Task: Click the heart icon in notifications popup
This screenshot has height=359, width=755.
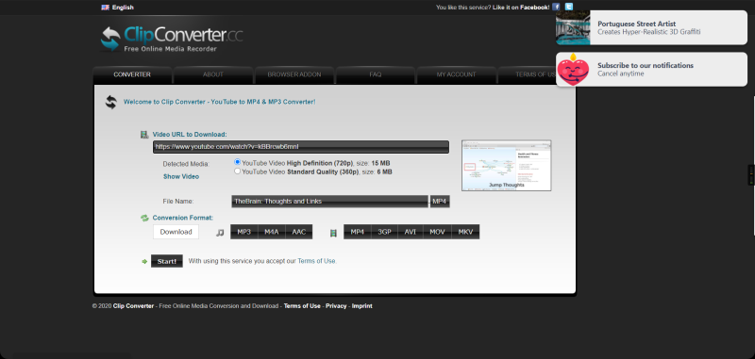Action: coord(573,70)
